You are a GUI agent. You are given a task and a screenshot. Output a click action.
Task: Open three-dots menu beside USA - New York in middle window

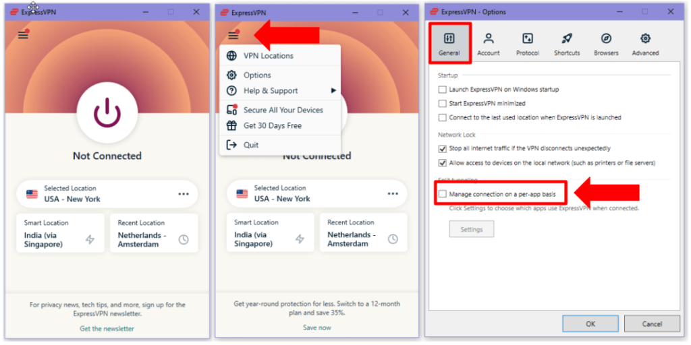[x=393, y=193]
